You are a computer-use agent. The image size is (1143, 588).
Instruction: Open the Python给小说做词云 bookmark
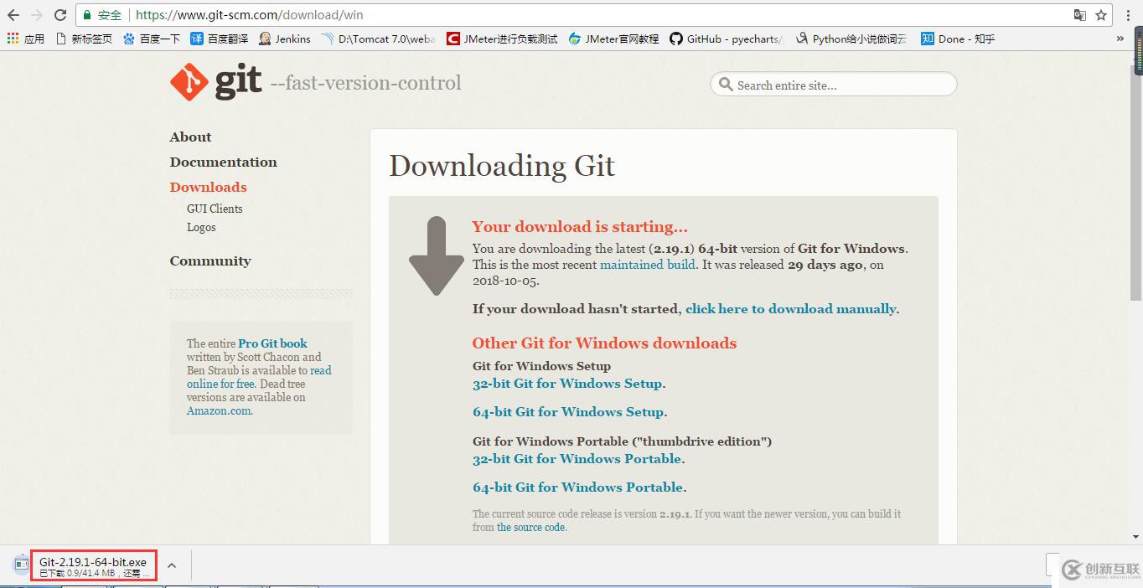(x=851, y=39)
